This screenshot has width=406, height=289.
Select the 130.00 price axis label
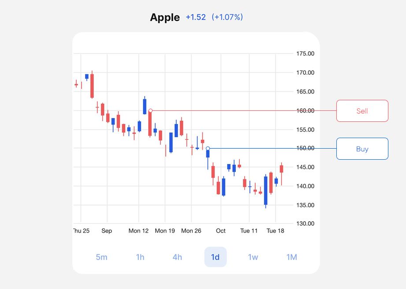[x=304, y=224]
